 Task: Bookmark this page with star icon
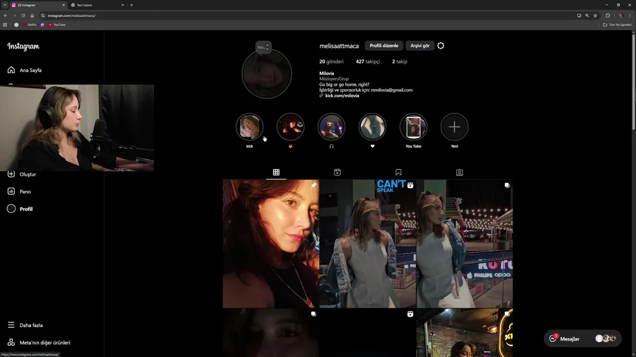point(595,15)
